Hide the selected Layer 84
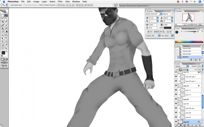 point(176,122)
